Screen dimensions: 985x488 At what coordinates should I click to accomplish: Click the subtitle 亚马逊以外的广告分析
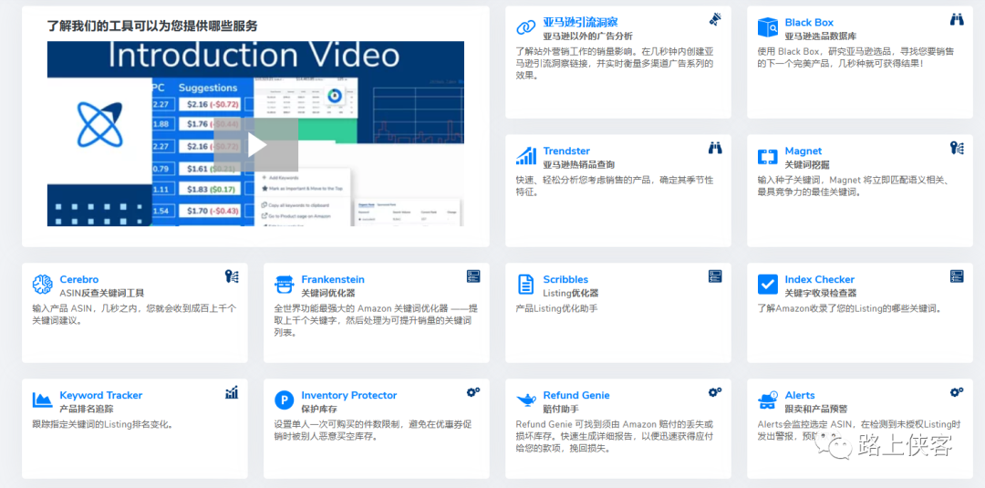coord(588,36)
